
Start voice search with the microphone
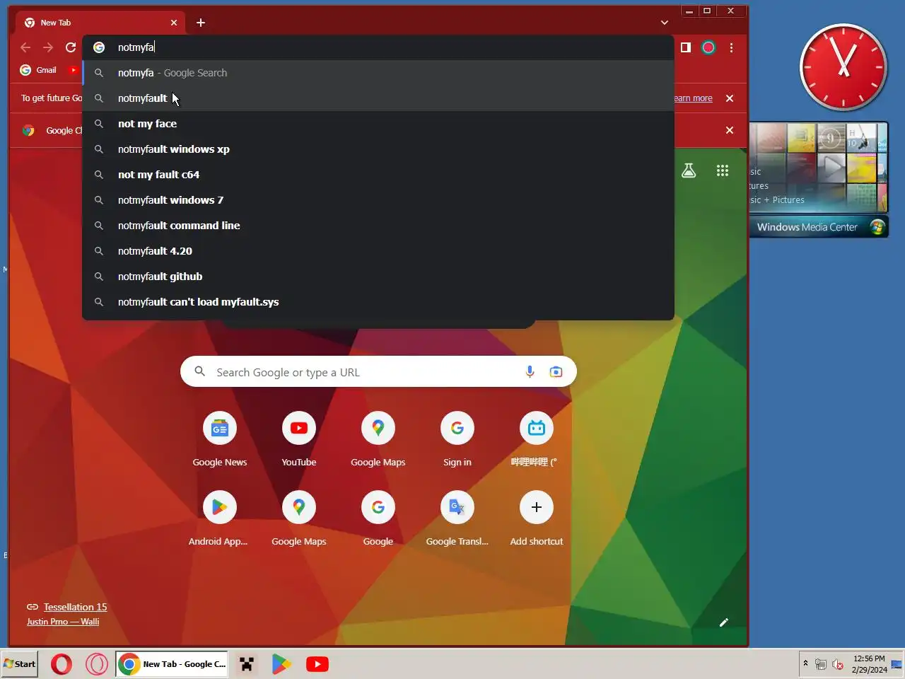530,372
